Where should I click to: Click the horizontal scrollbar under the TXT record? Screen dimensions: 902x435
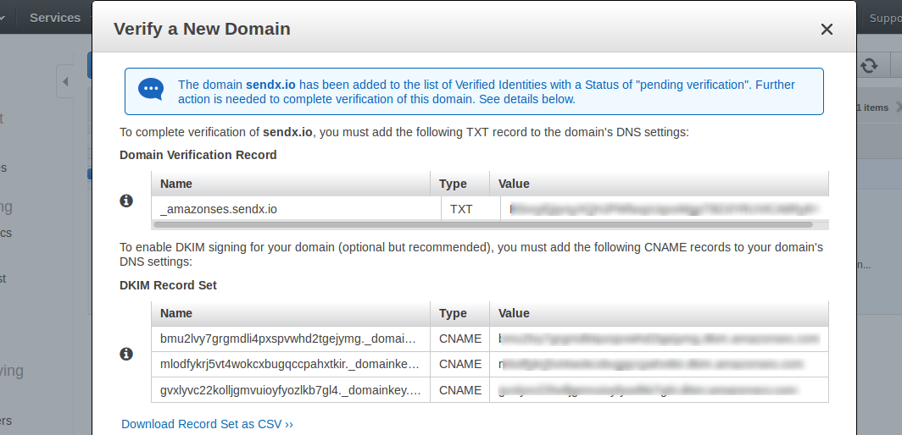click(x=482, y=224)
